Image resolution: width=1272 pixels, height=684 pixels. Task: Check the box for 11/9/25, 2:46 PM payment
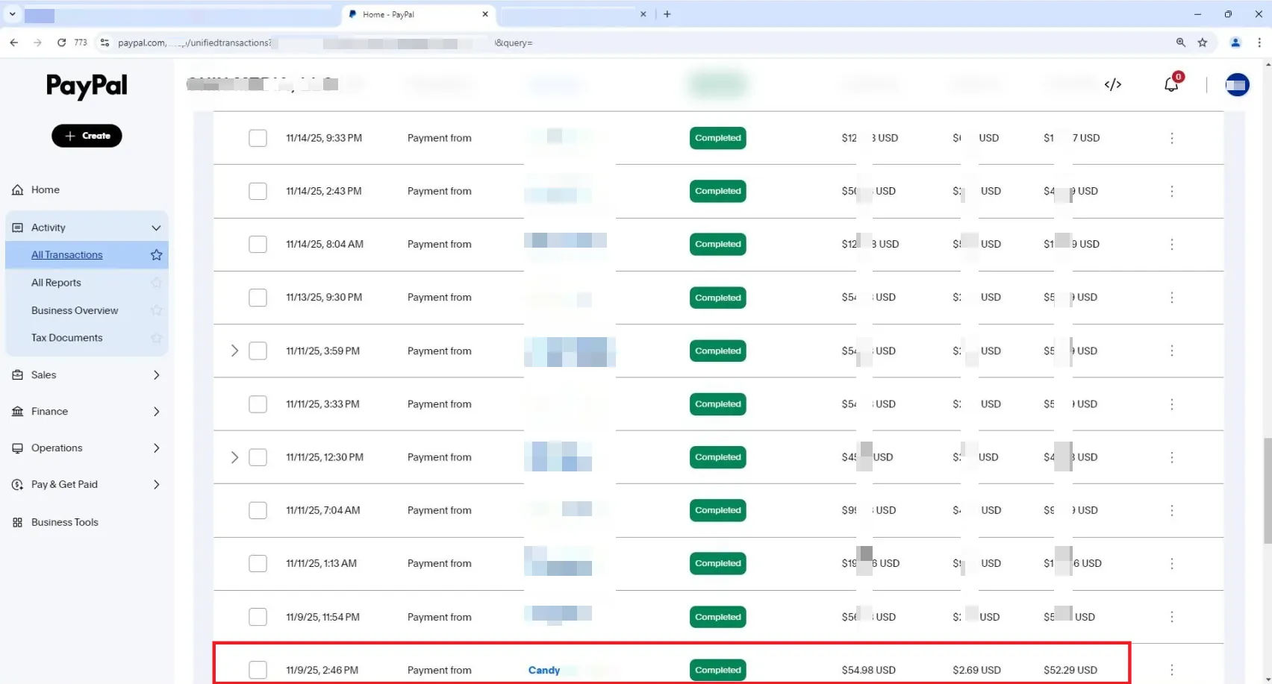[x=258, y=670]
